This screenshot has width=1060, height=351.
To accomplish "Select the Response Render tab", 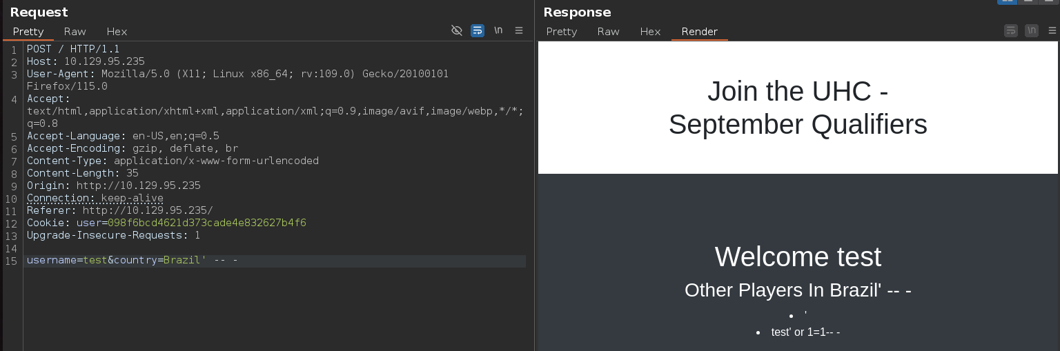I will pyautogui.click(x=699, y=31).
